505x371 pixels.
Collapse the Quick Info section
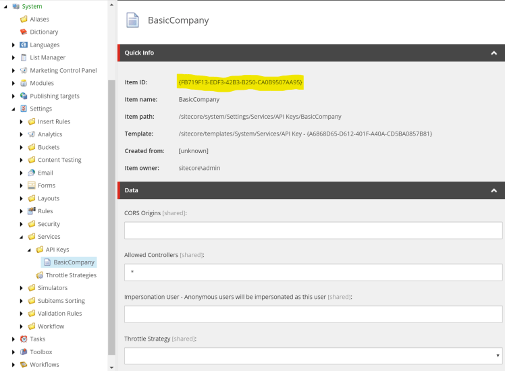coord(494,53)
